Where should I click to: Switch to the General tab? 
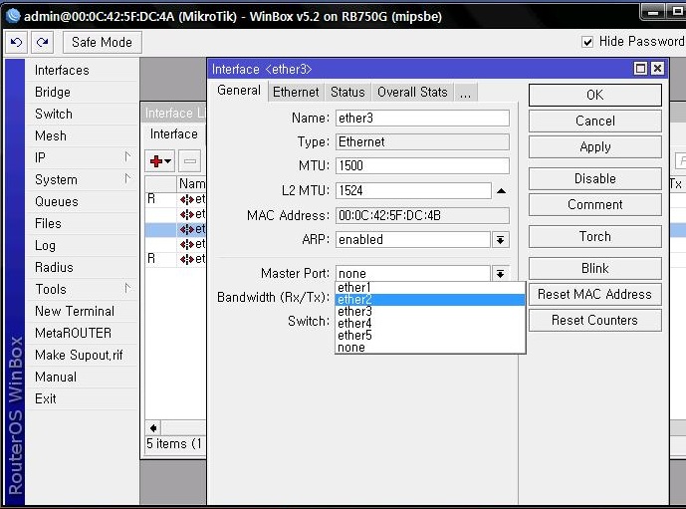pyautogui.click(x=239, y=91)
